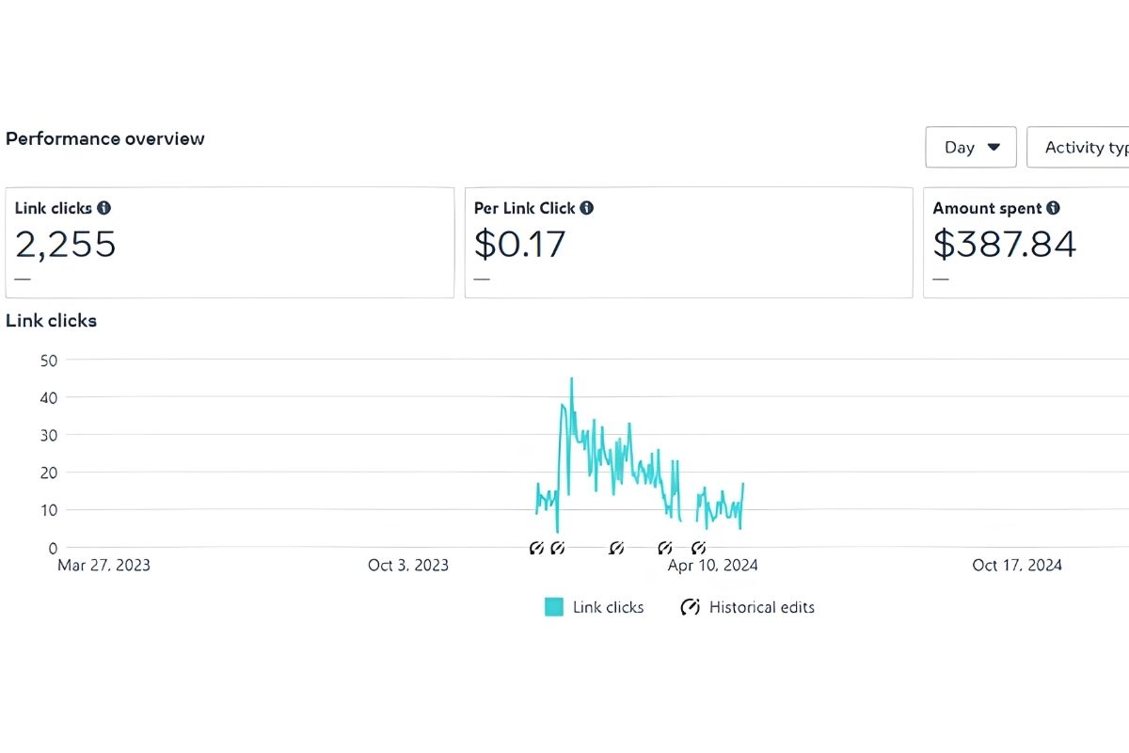Select the Link clicks metric card
The height and width of the screenshot is (753, 1129).
point(230,243)
